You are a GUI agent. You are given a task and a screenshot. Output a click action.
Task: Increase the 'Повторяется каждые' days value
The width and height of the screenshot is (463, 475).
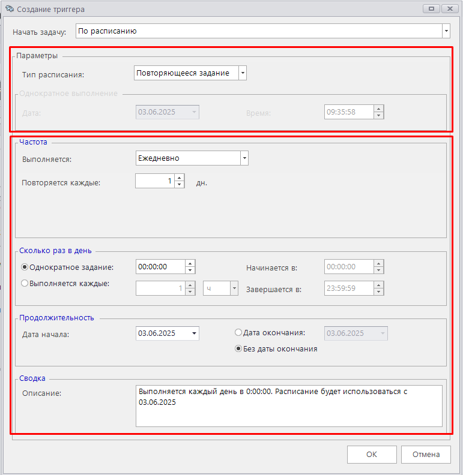tap(179, 178)
